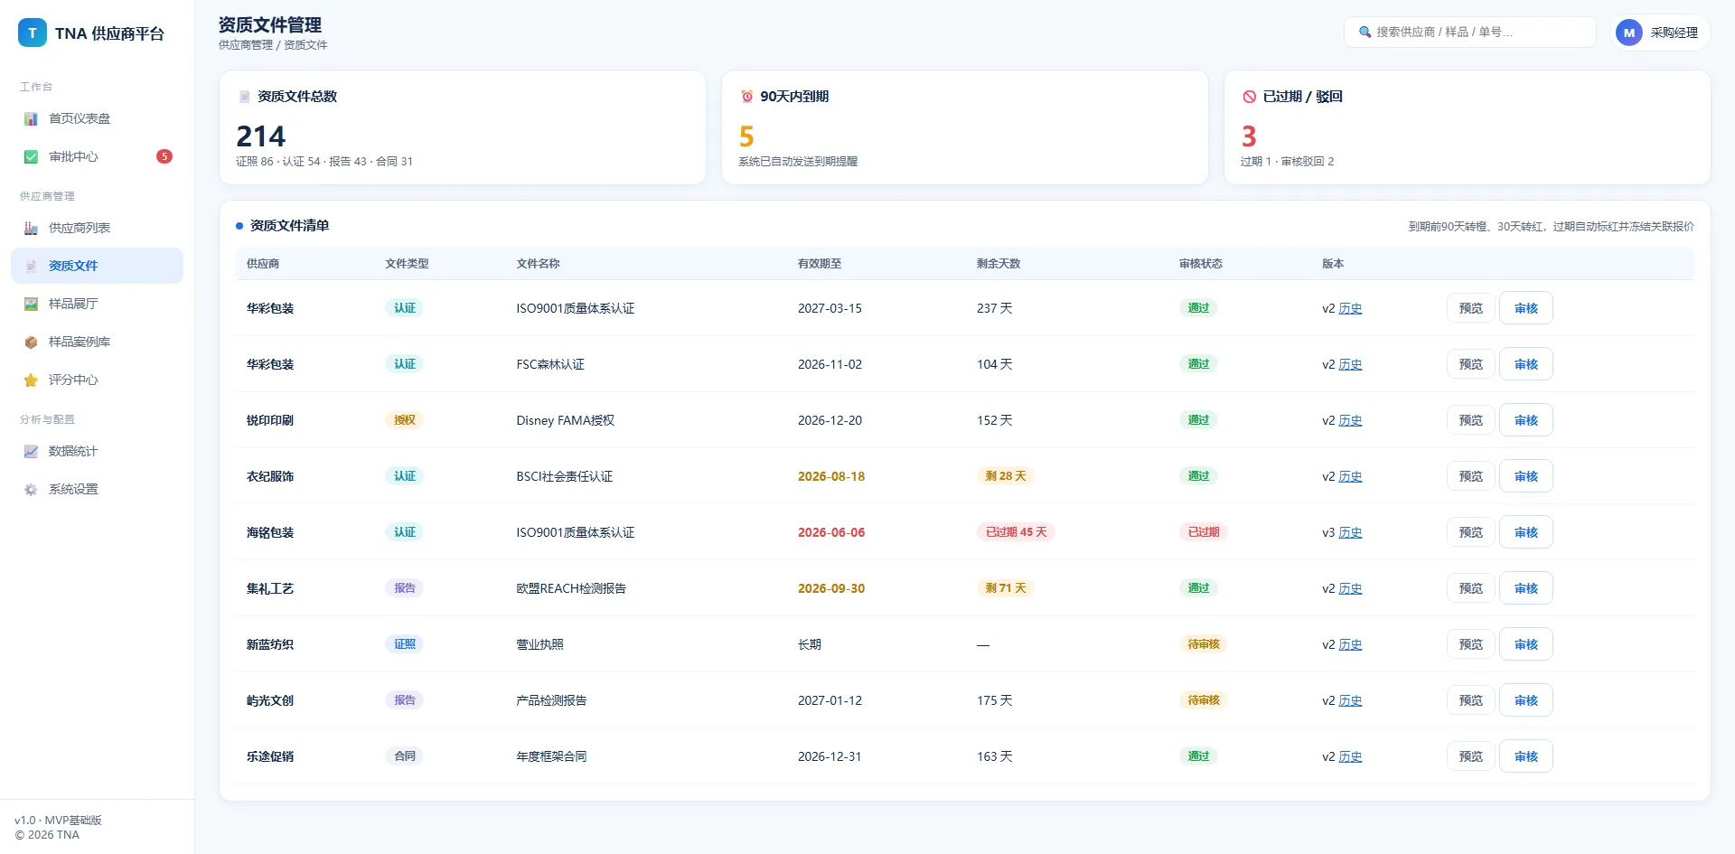Click the document icon beside 资质文件总数
Viewport: 1735px width, 854px height.
(x=244, y=97)
